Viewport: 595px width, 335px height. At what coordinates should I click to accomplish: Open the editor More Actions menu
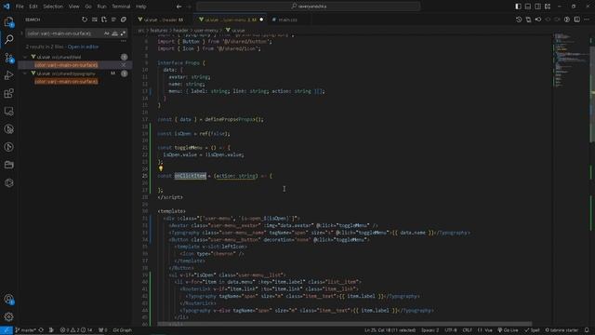point(587,20)
